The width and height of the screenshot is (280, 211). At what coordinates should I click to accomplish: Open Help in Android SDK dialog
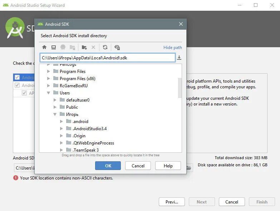tap(168, 166)
